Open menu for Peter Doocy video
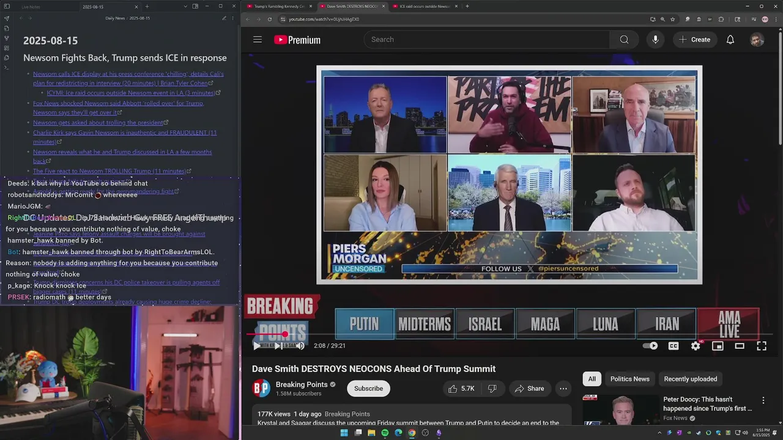This screenshot has height=440, width=783. [x=763, y=400]
